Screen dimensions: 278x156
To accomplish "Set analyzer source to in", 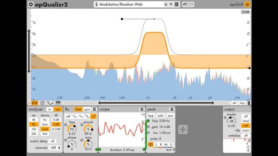I will 50,109.
